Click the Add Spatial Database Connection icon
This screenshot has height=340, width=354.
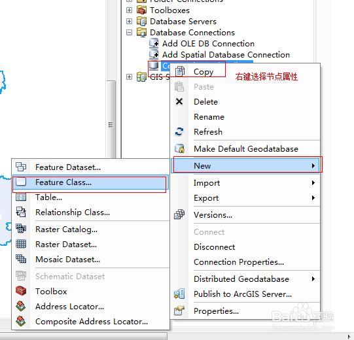154,54
